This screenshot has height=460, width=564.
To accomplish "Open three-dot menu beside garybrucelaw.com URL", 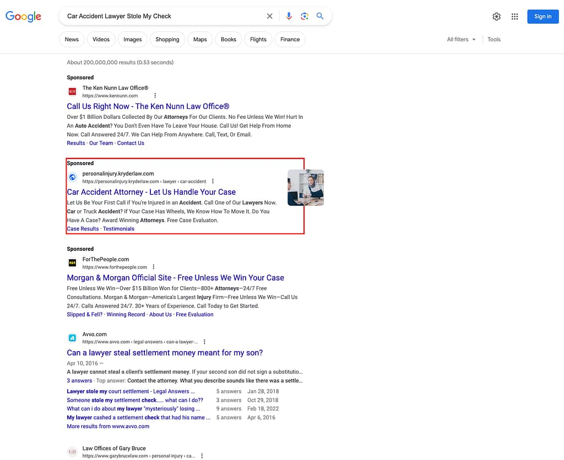I will pos(202,456).
